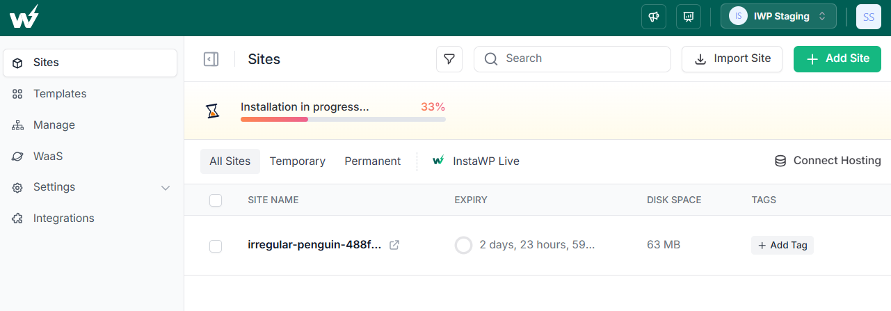Click the InstaWP logo icon
The width and height of the screenshot is (891, 311).
coord(24,17)
